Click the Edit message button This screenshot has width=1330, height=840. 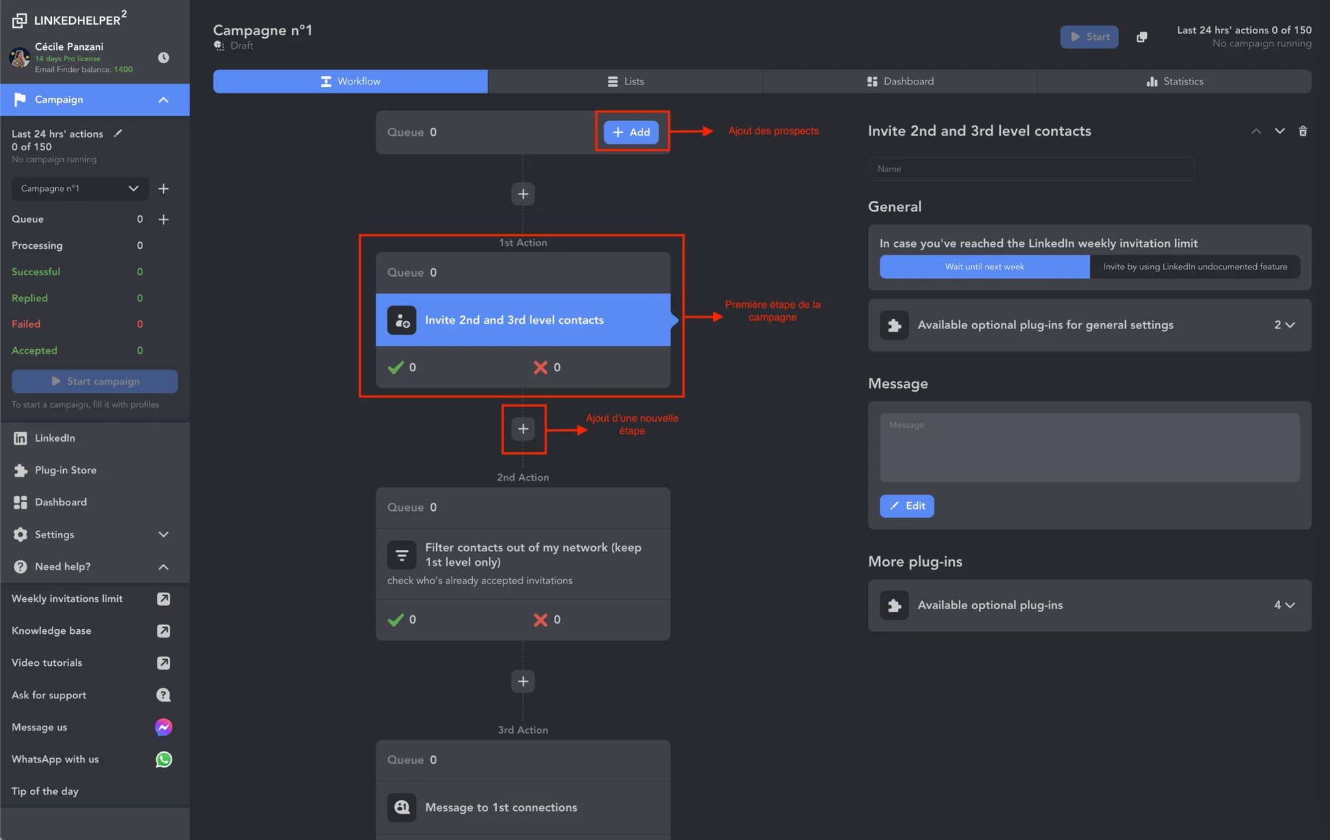pos(906,506)
